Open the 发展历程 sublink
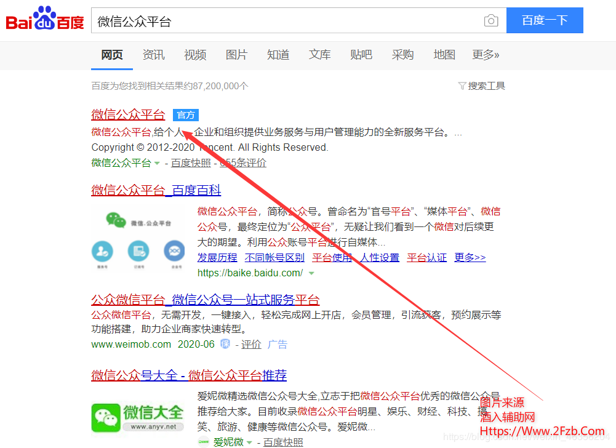 217,258
